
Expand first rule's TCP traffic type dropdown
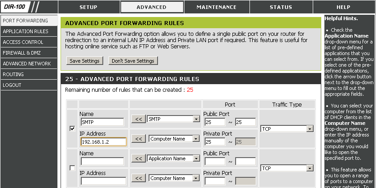tap(287, 129)
